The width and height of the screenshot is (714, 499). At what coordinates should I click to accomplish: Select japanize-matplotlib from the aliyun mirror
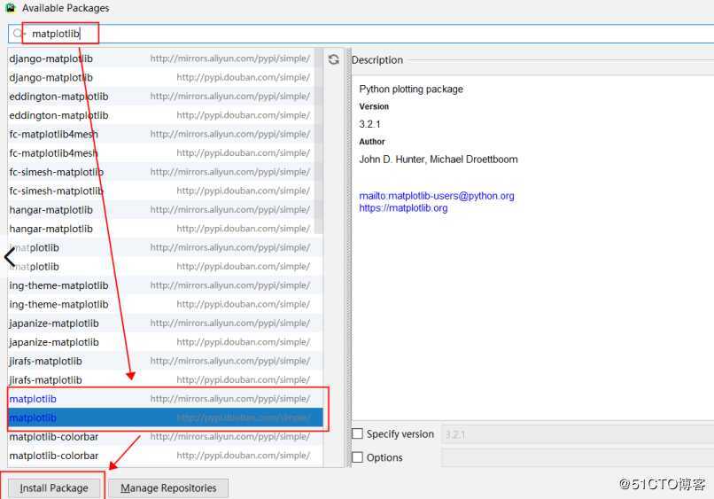pos(165,324)
